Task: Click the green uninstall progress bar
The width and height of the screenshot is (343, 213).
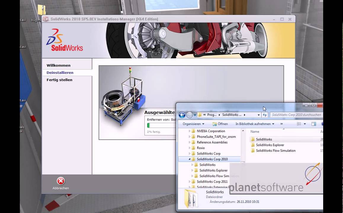Action: click(x=161, y=125)
